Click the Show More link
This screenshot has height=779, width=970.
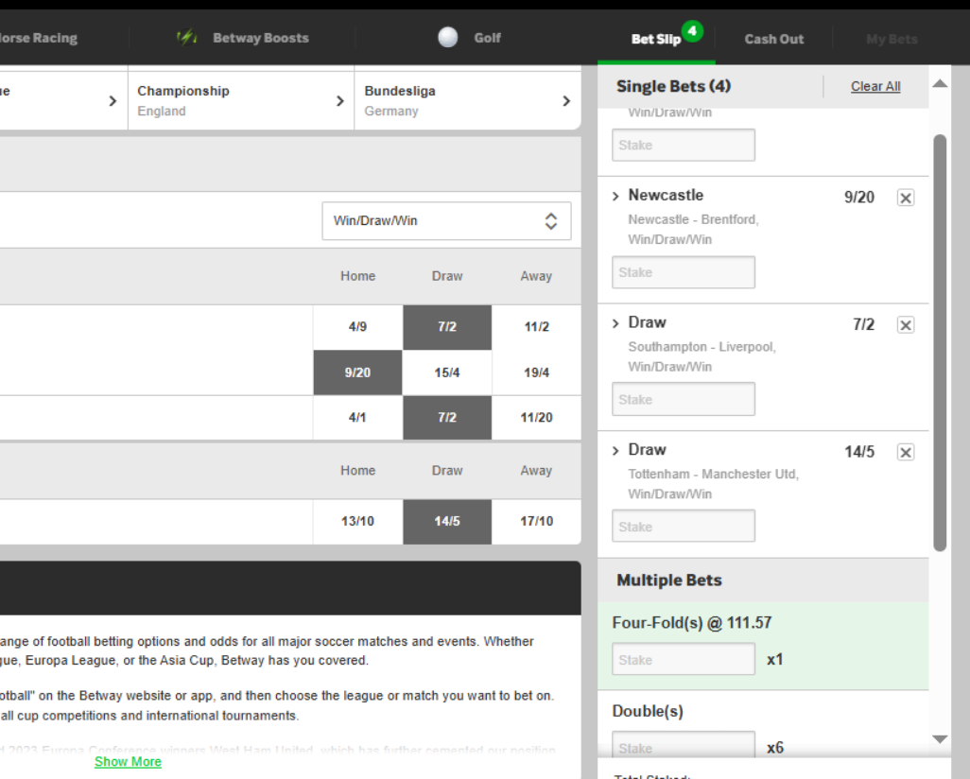coord(128,762)
